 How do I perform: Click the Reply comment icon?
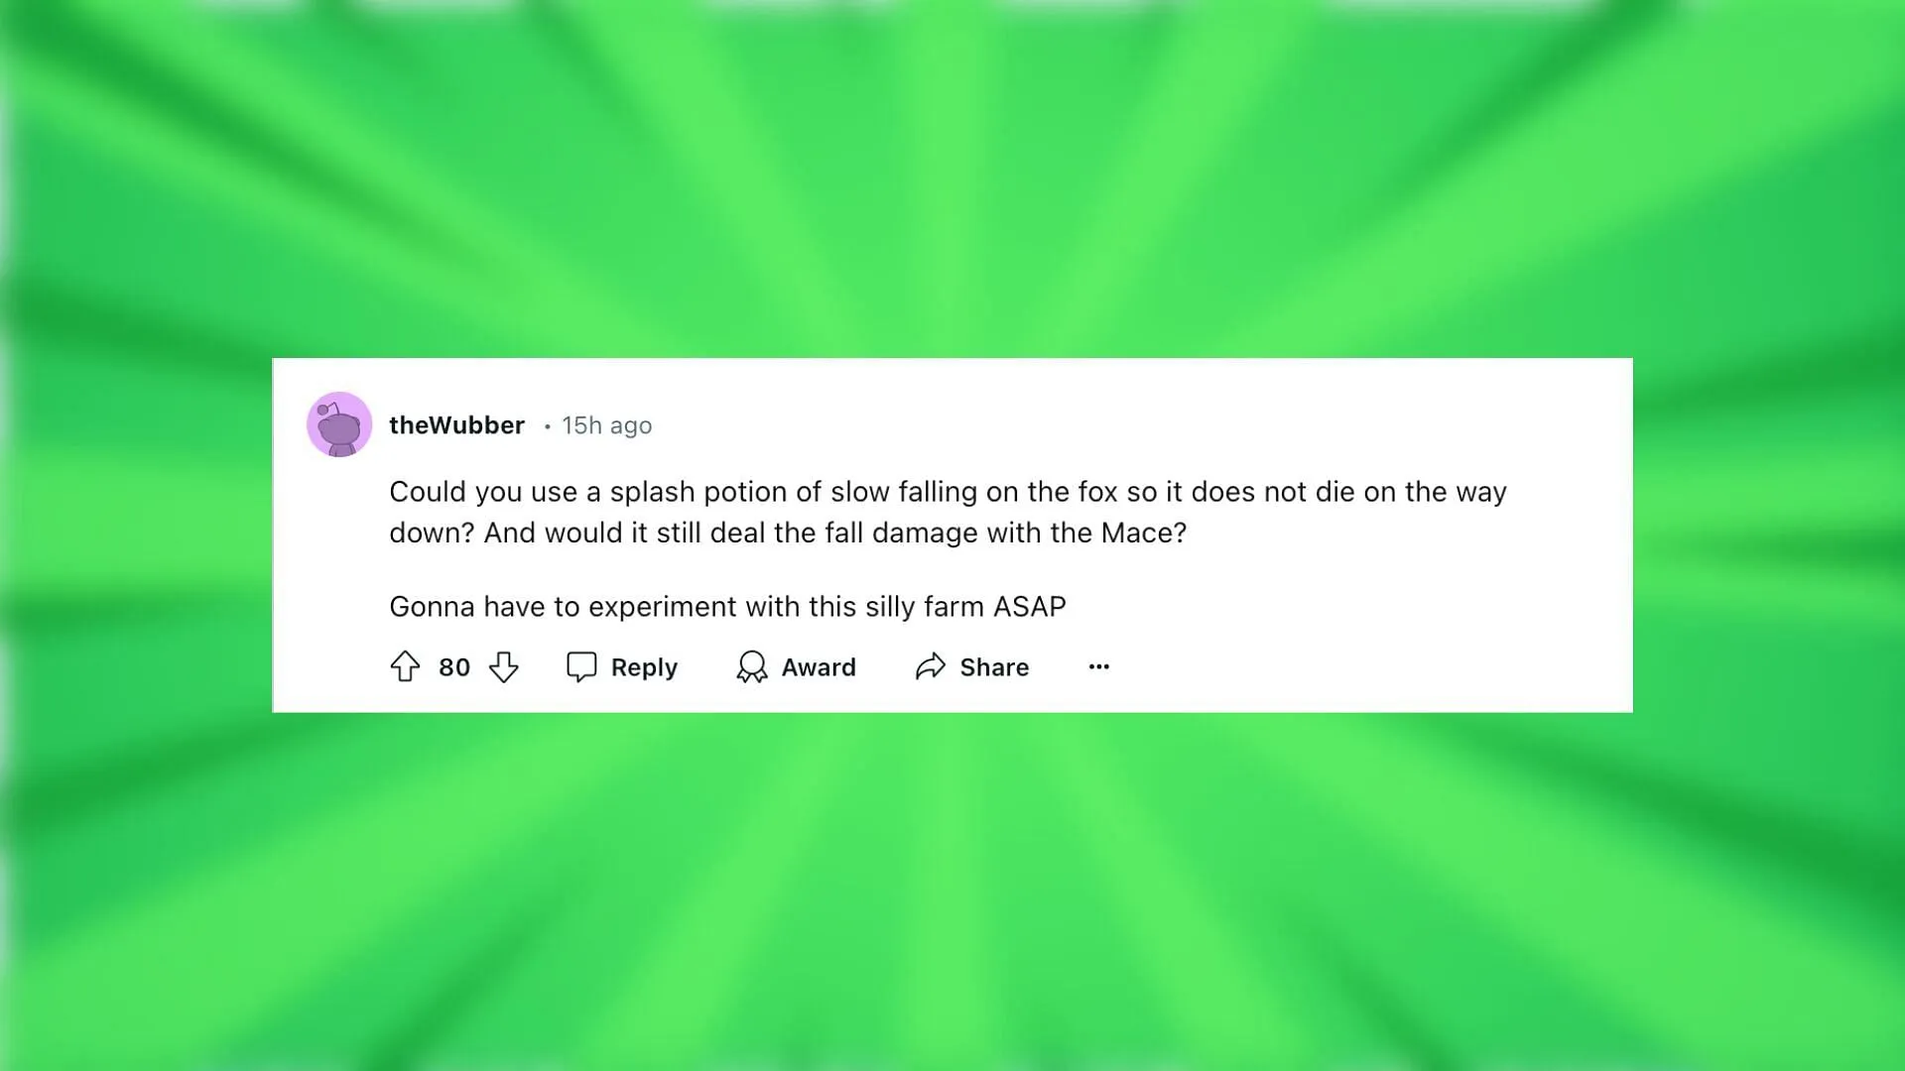coord(580,665)
